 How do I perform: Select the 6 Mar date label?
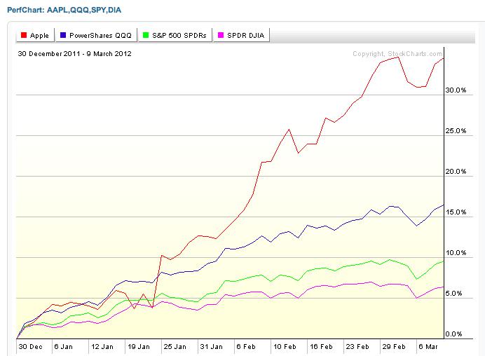click(x=428, y=347)
